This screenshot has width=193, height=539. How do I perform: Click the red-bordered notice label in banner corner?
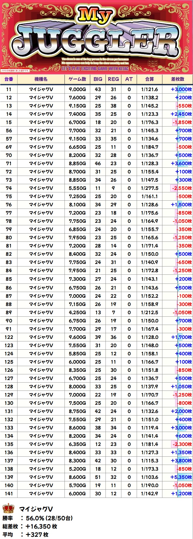(15, 70)
